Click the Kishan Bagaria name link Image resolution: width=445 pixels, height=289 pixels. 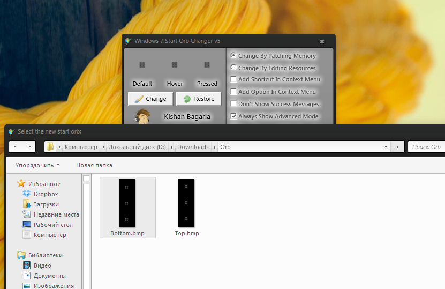[187, 117]
